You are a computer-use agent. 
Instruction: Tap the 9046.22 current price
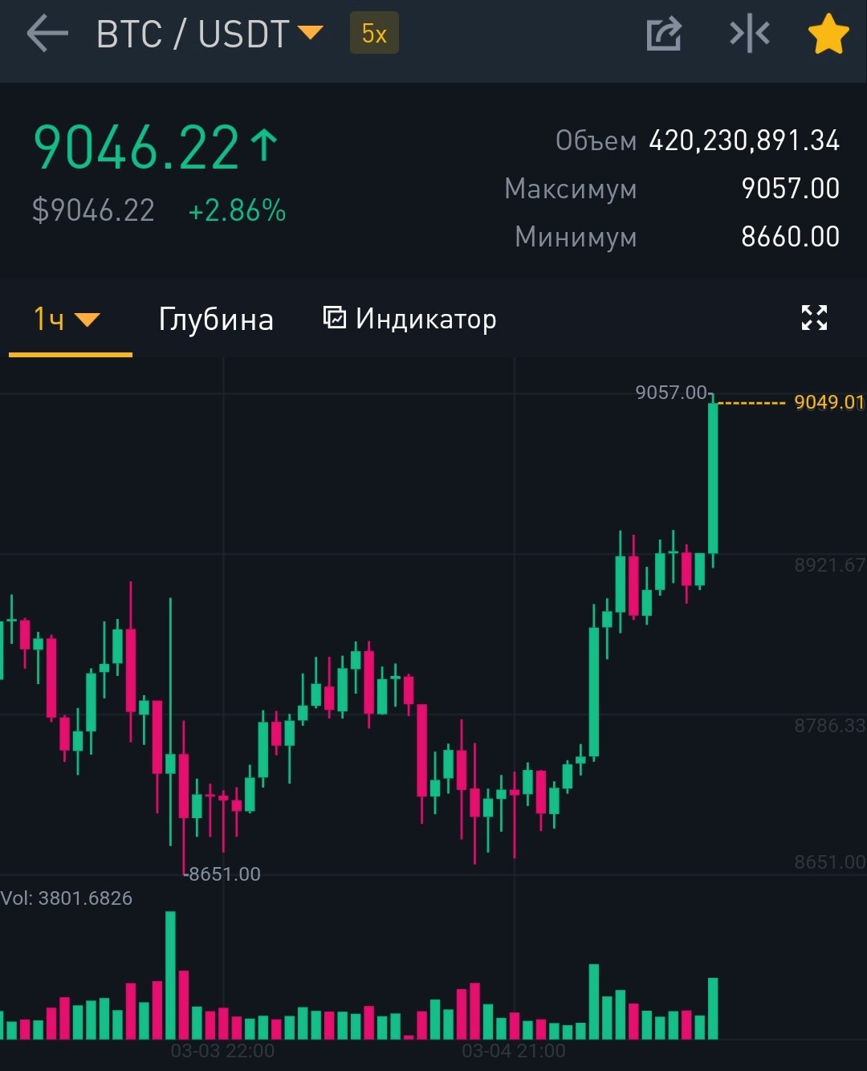155,148
